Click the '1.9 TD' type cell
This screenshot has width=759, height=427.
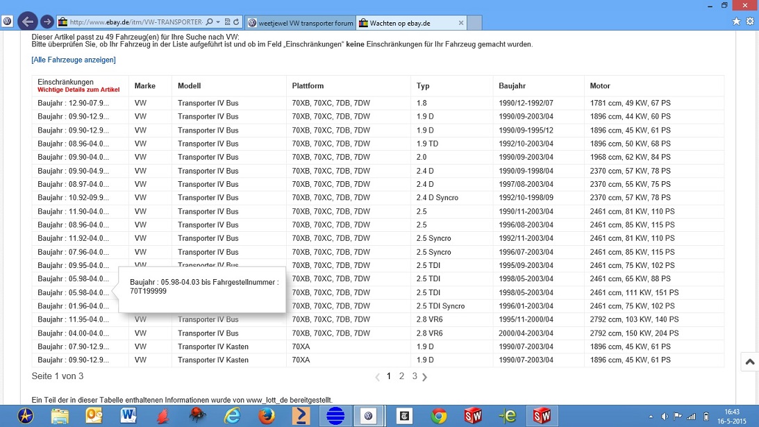click(x=427, y=144)
